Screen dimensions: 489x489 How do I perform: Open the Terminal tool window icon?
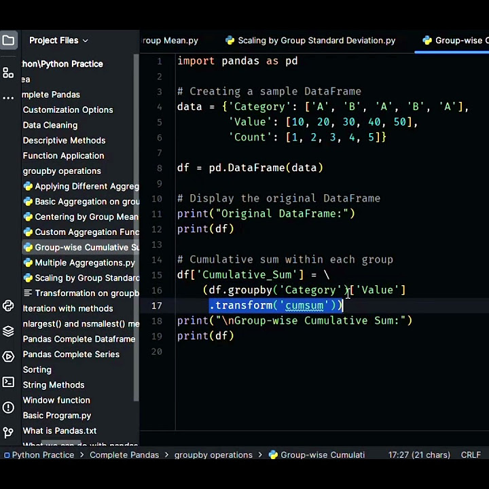coord(8,382)
